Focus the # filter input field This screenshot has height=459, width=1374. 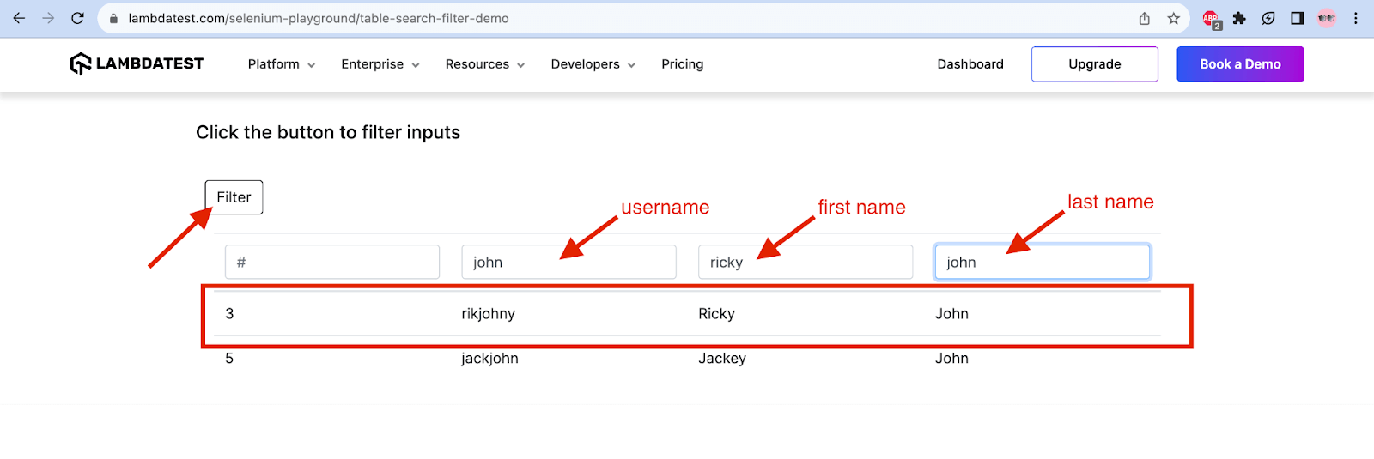(332, 262)
